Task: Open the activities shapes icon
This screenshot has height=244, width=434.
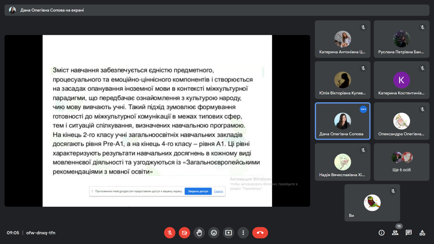Action: [x=422, y=233]
